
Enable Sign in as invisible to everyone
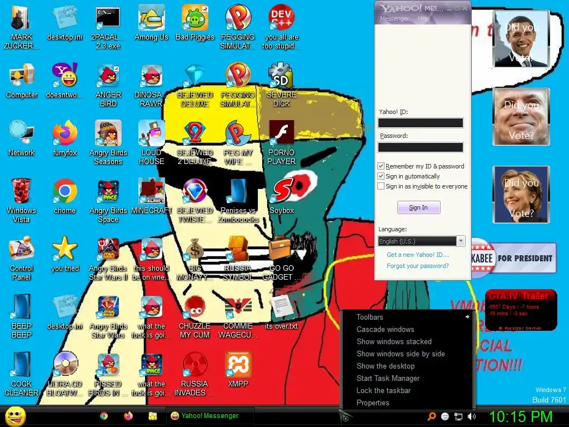(x=381, y=186)
